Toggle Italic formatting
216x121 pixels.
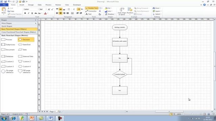[x=28, y=13]
